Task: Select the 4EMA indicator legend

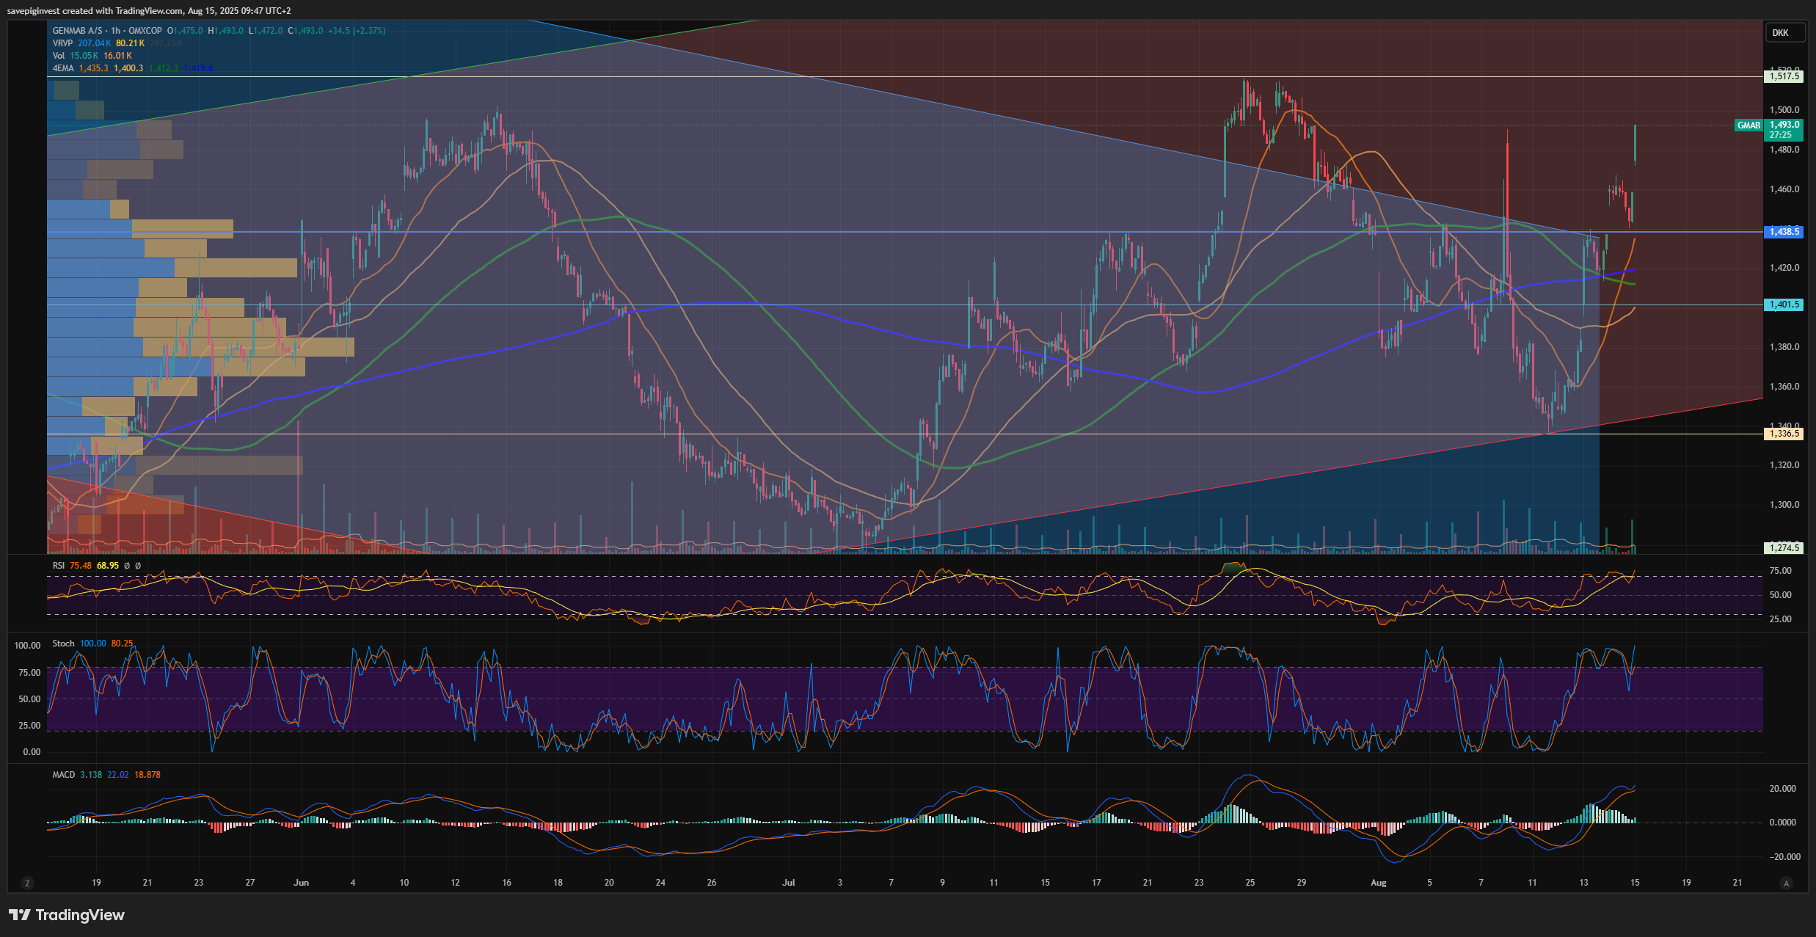Action: (x=62, y=68)
